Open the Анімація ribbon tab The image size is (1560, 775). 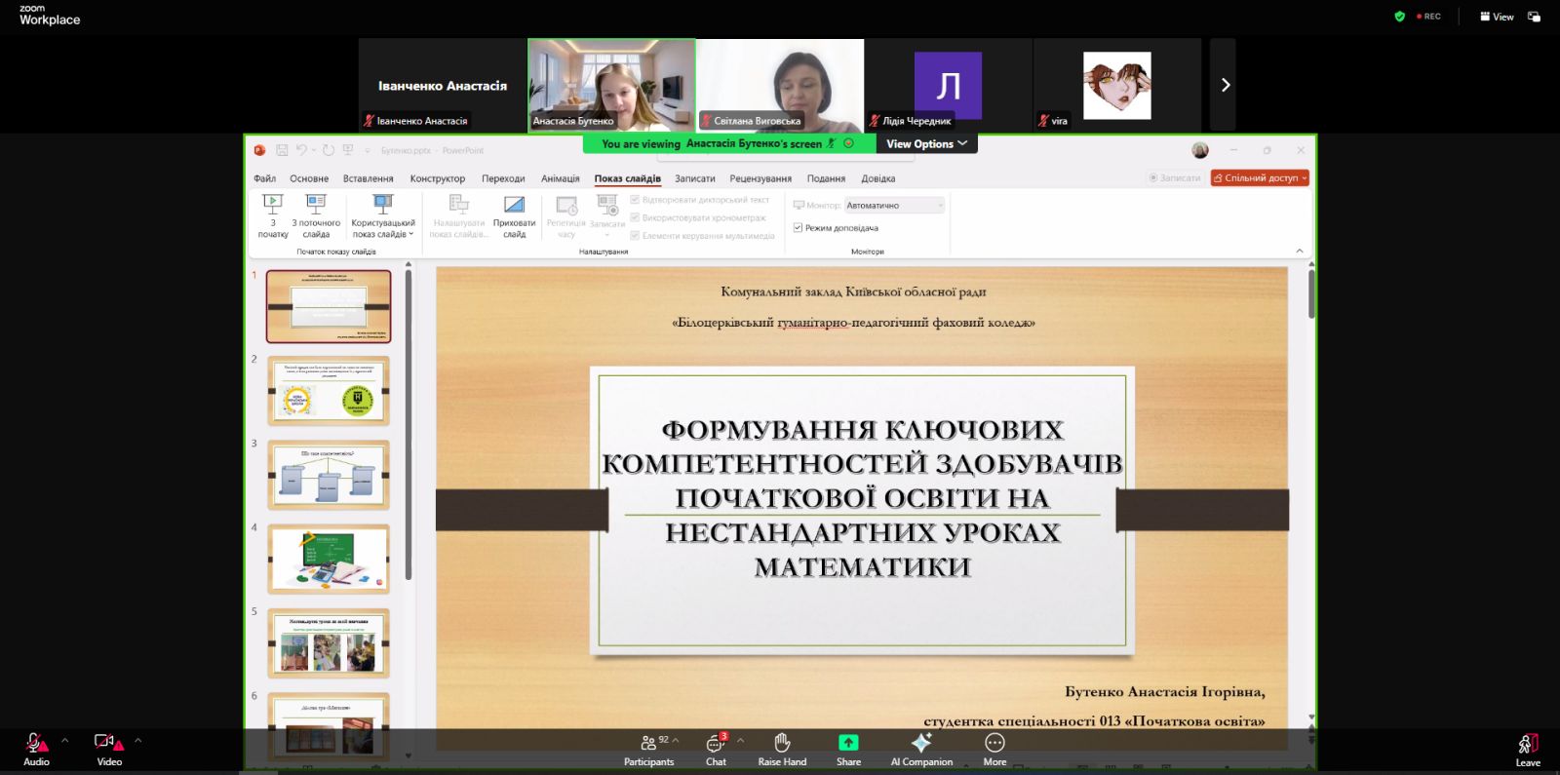click(560, 178)
